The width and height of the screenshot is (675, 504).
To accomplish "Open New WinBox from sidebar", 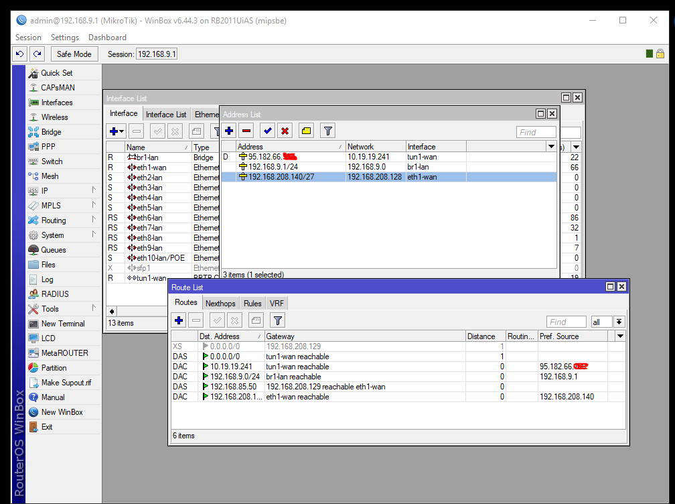I will click(62, 412).
